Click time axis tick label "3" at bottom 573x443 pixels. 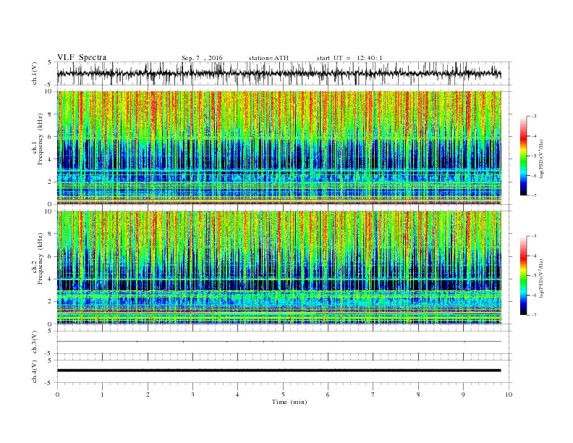(192, 395)
